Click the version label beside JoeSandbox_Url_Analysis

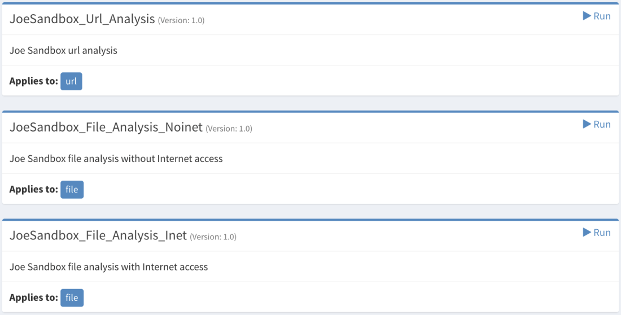coord(181,20)
